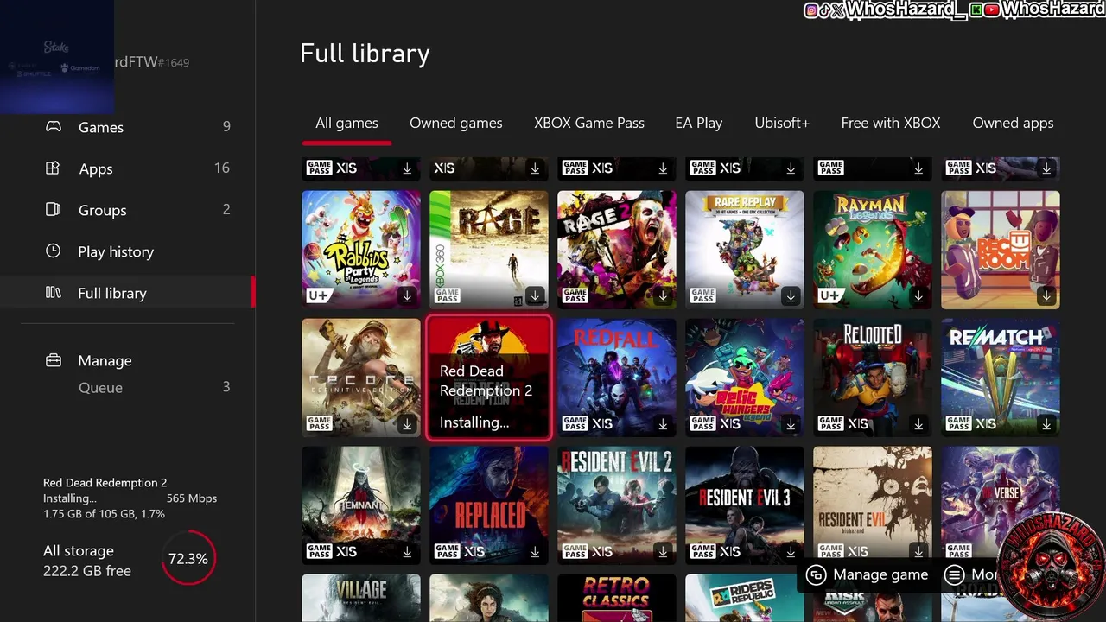1106x622 pixels.
Task: Click the '1.75 GB of 105 GB, 1.7%' progress text
Action: pos(104,514)
